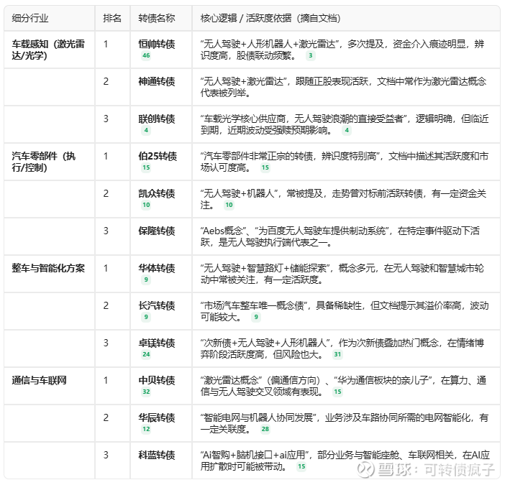Select rank 1 in the 华体转债 row
The image size is (510, 485).
(x=106, y=268)
